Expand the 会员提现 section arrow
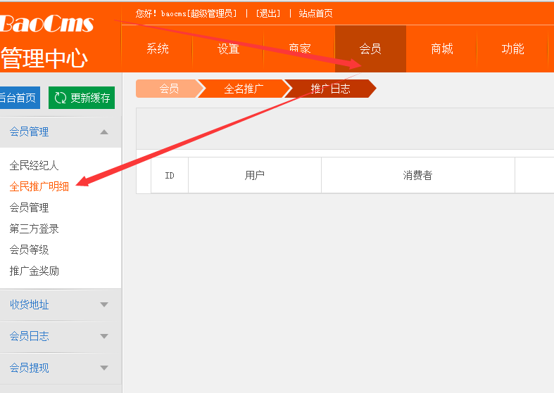The image size is (554, 393). (104, 368)
